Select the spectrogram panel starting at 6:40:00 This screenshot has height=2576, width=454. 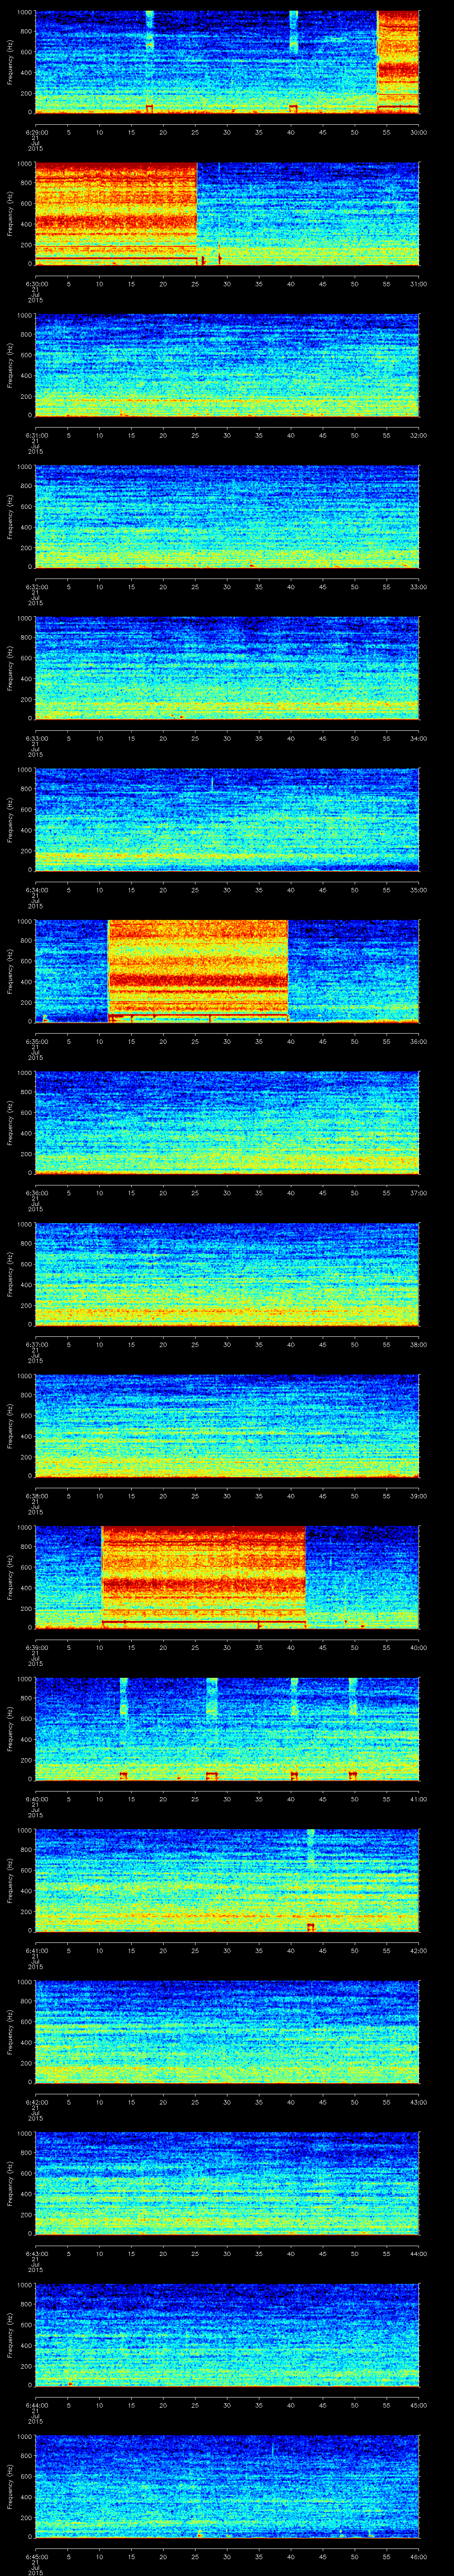pyautogui.click(x=227, y=1728)
